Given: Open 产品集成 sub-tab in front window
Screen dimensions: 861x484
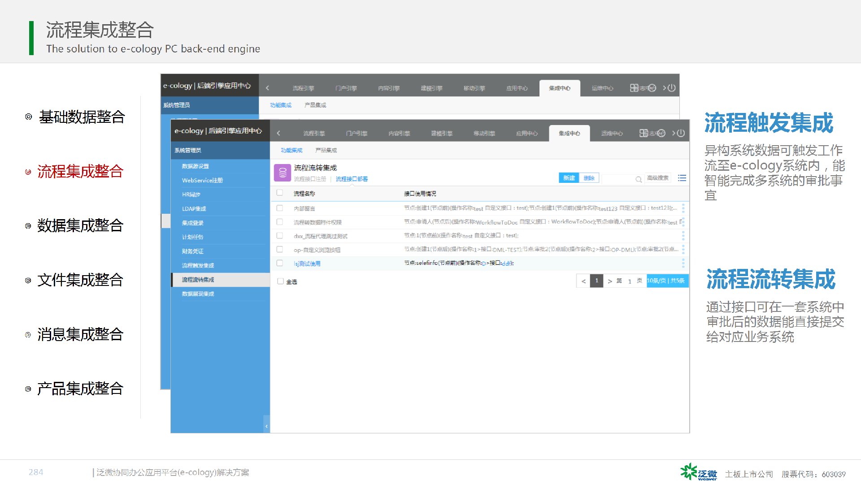Looking at the screenshot, I should pos(326,150).
